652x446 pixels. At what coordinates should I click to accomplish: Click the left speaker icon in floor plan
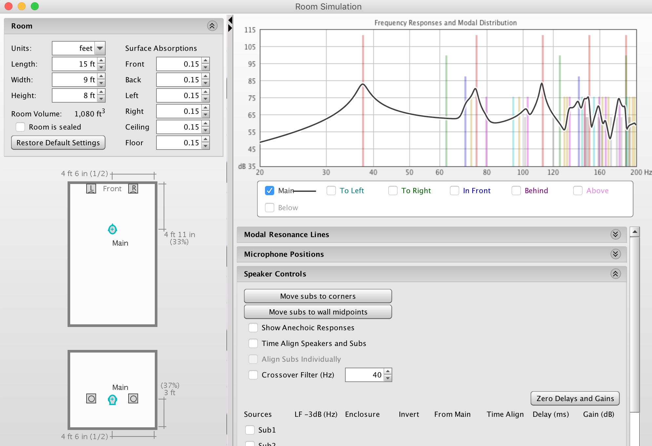[91, 189]
